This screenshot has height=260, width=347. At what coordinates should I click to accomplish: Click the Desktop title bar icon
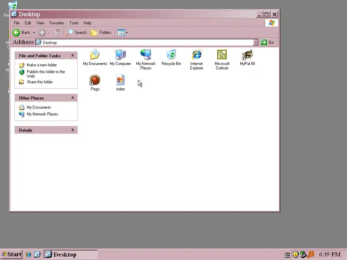click(x=14, y=14)
